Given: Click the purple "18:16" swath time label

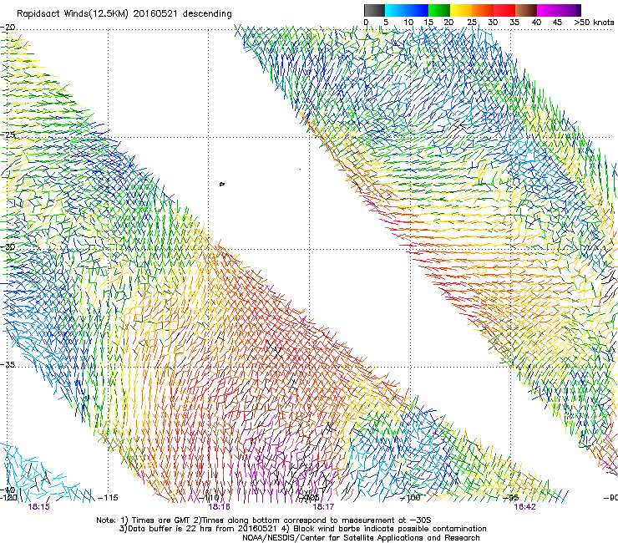Looking at the screenshot, I should point(219,506).
